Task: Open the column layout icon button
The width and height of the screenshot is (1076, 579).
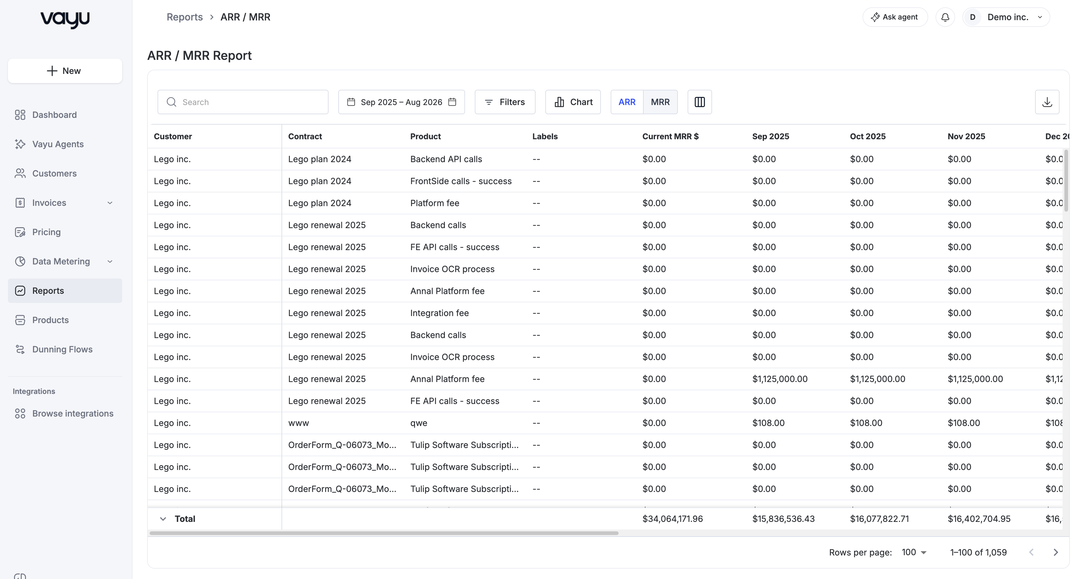Action: tap(700, 102)
